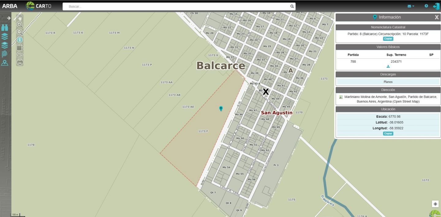Click the print map icon
This screenshot has height=217, width=441.
point(20,62)
